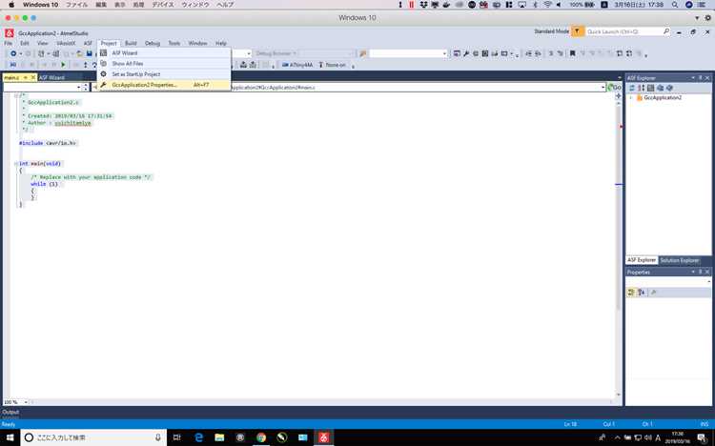715x446 pixels.
Task: Switch to Solution Explorer tab
Action: pyautogui.click(x=680, y=260)
